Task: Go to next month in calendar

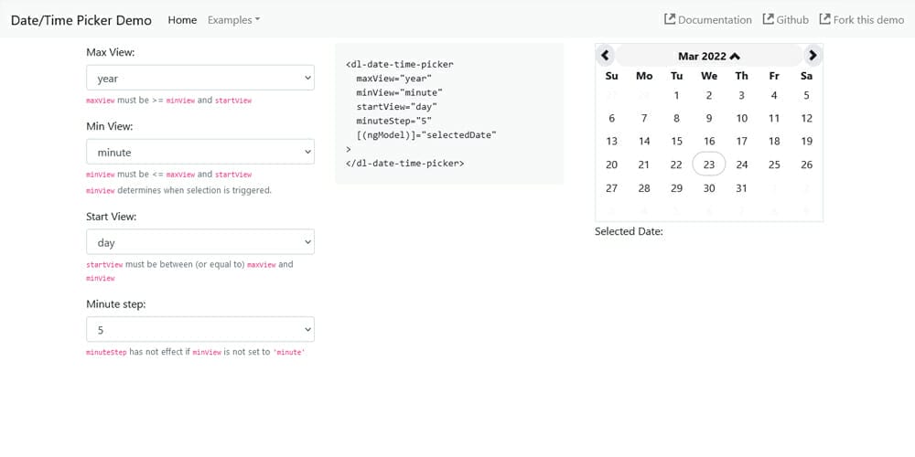Action: pos(813,56)
